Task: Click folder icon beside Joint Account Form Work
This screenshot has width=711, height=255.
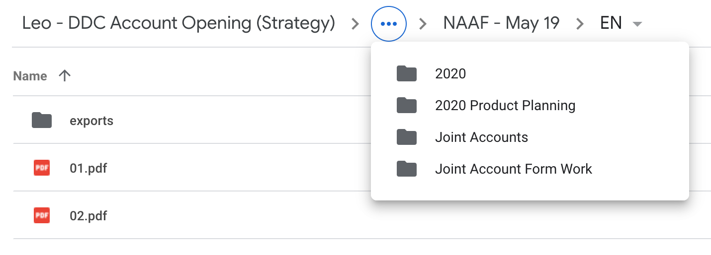Action: click(x=407, y=169)
